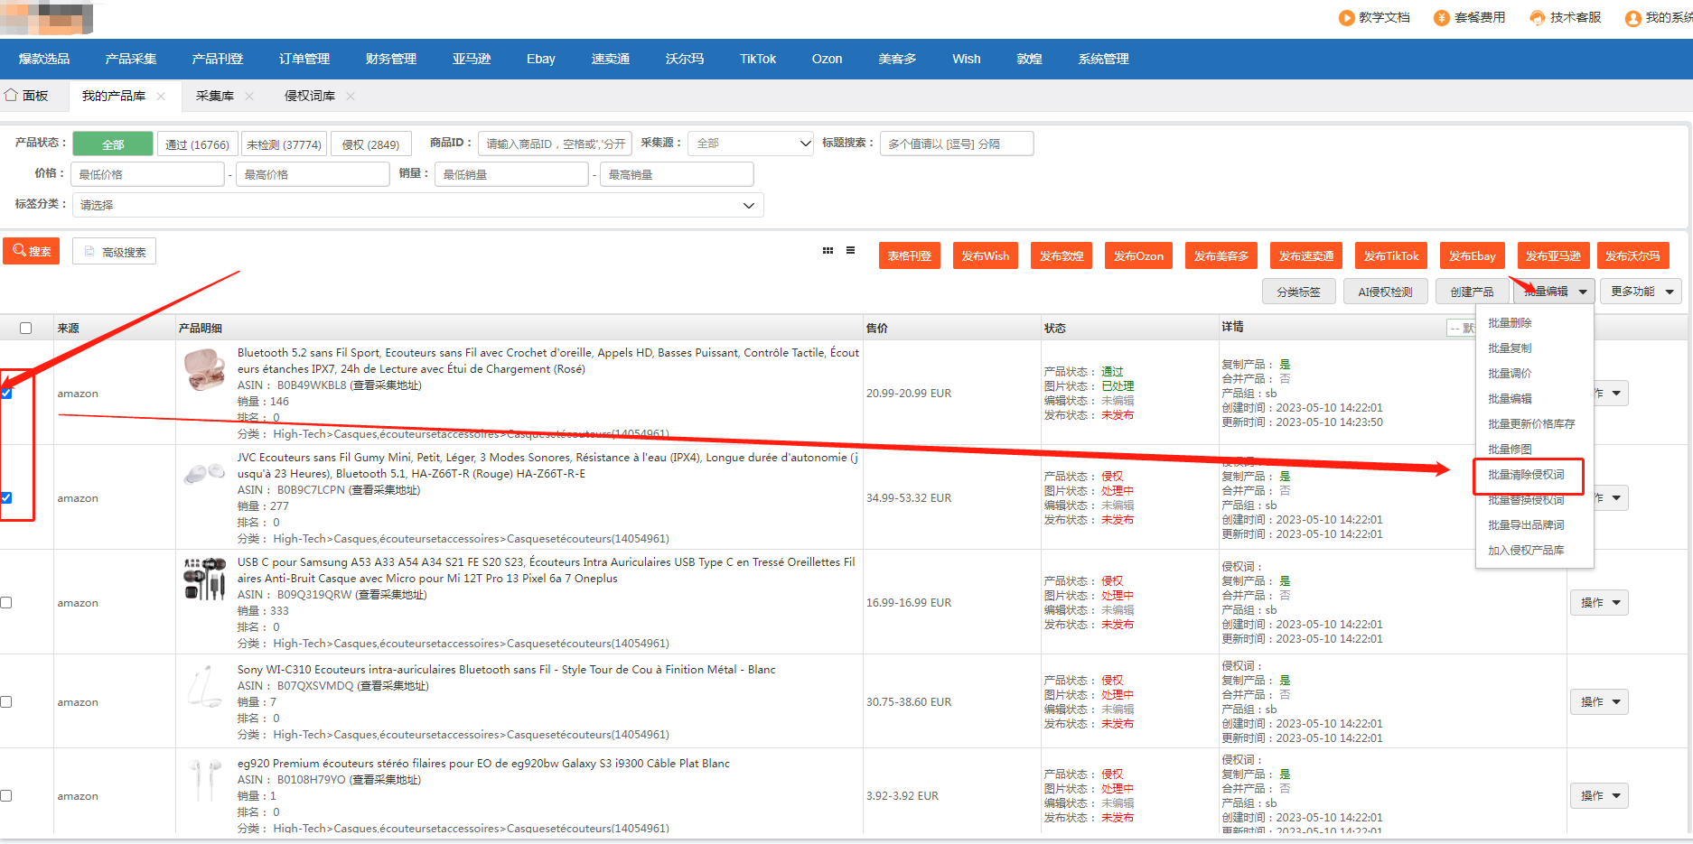Switch to list view icon

click(850, 251)
